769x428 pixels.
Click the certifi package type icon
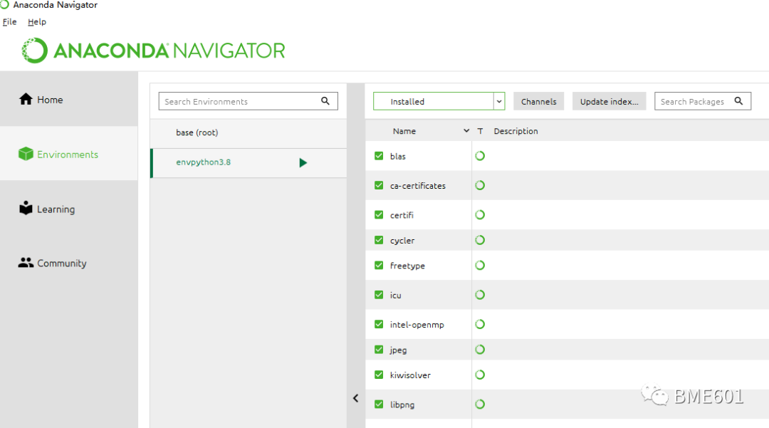click(x=480, y=215)
